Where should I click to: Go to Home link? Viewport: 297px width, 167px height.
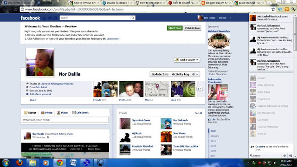pyautogui.click(x=223, y=18)
